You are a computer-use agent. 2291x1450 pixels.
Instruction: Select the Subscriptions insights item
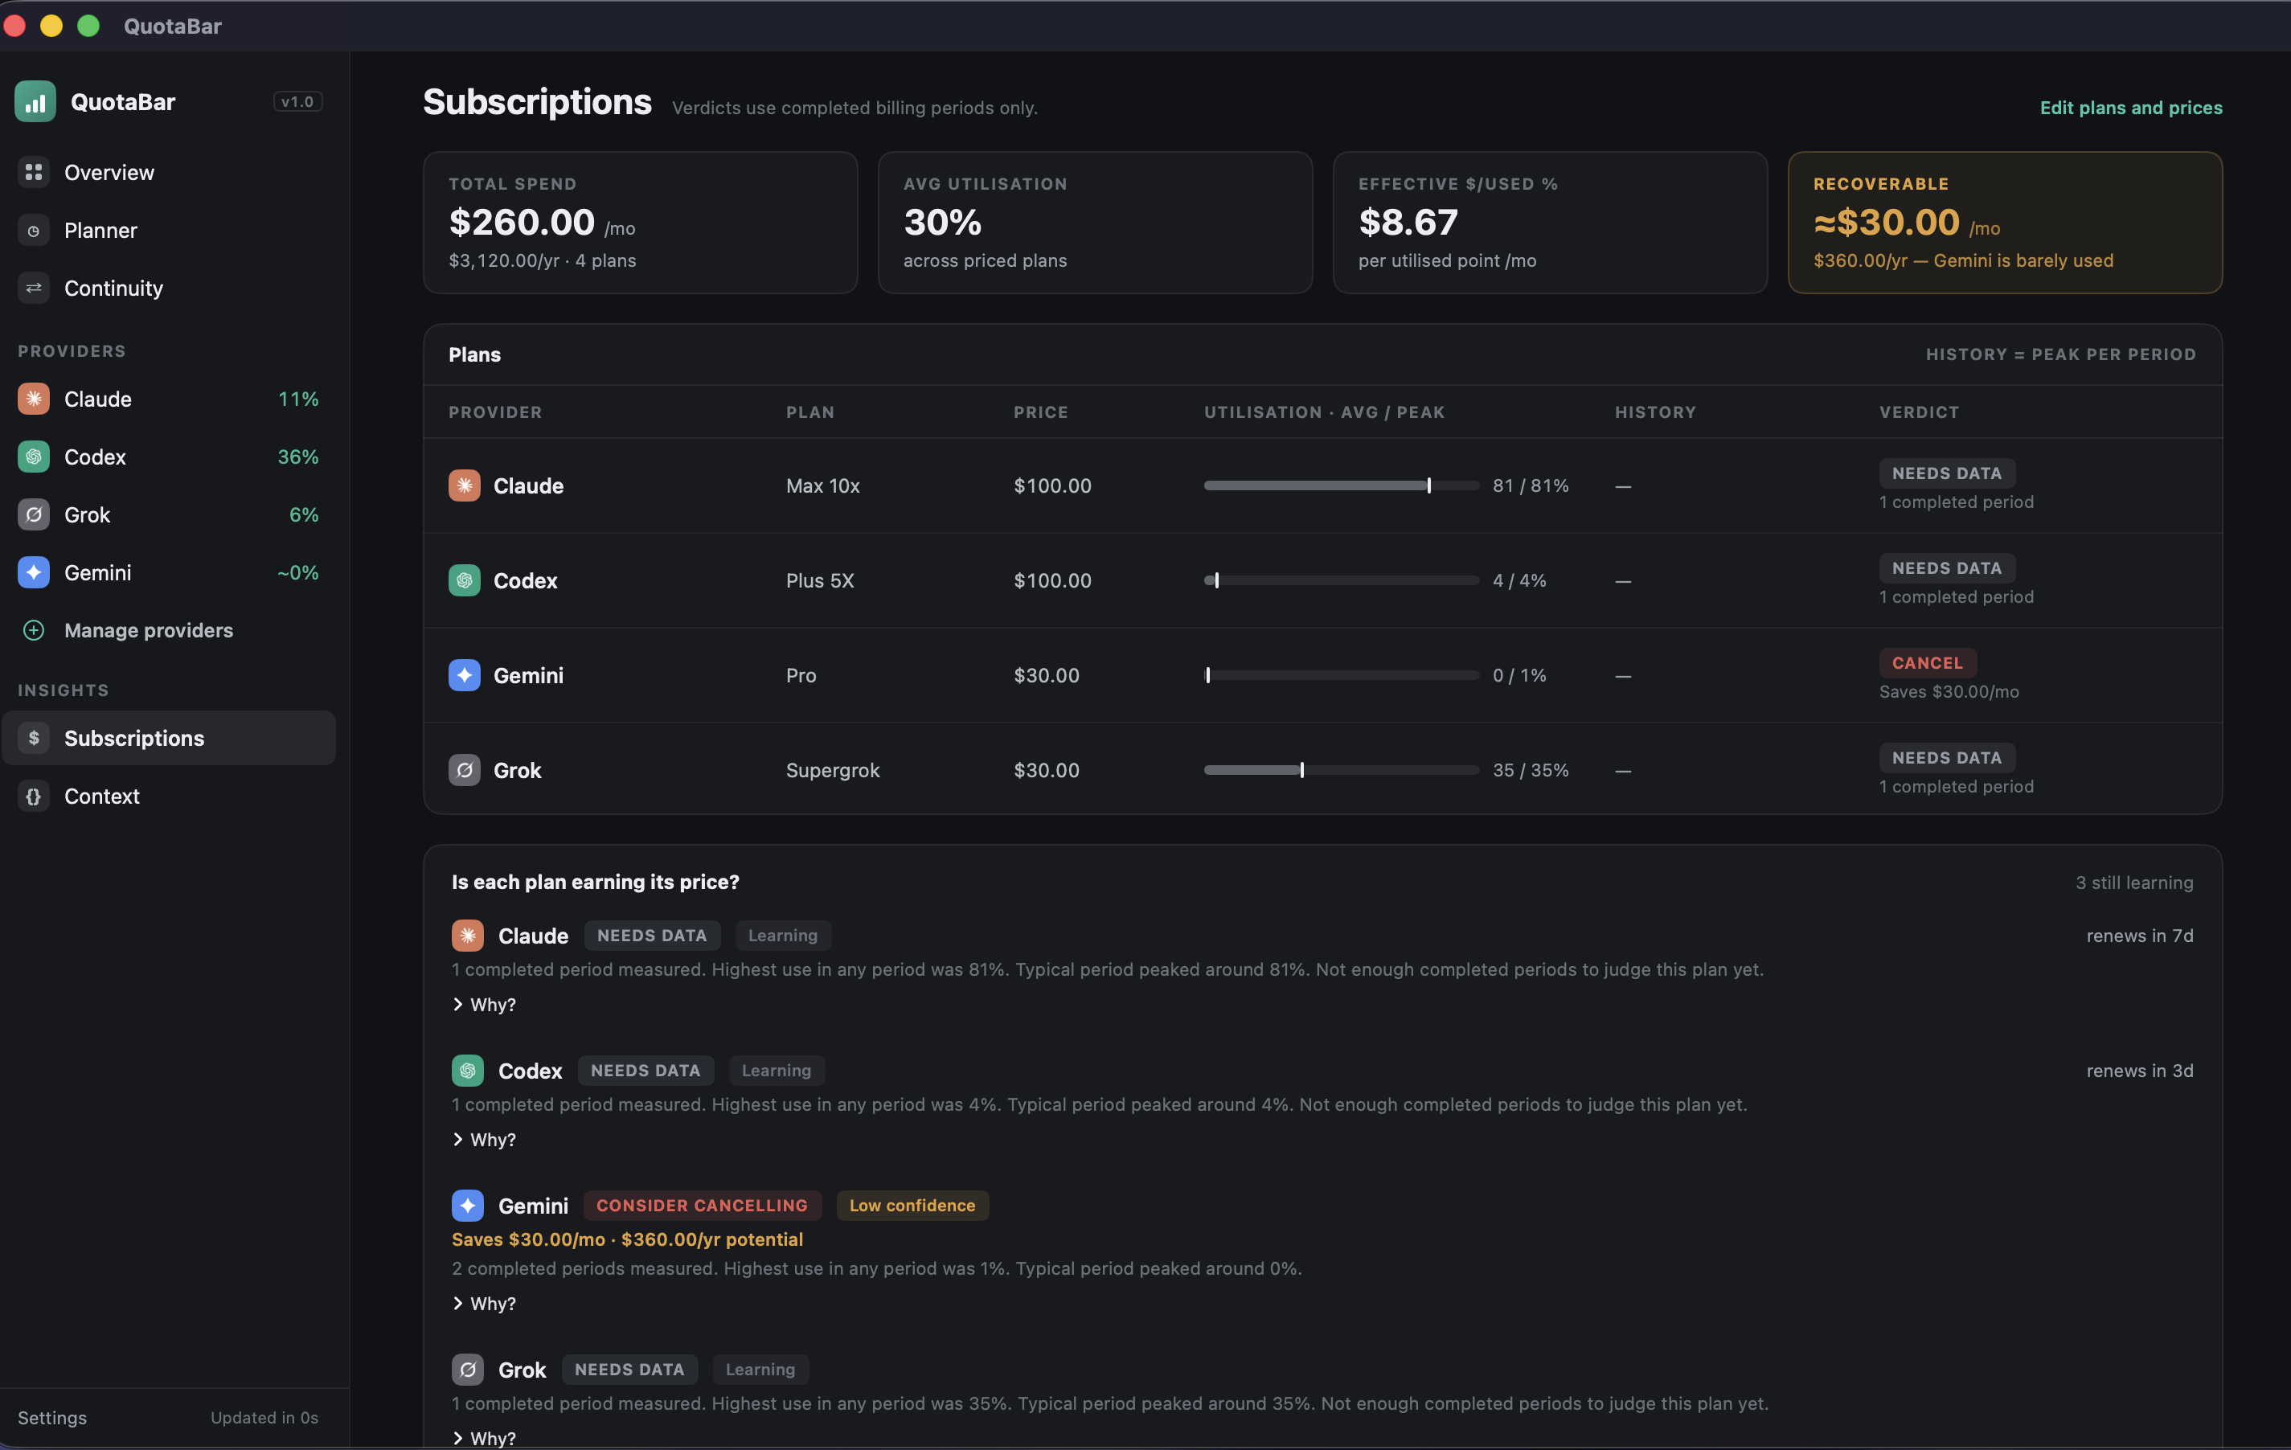[170, 737]
